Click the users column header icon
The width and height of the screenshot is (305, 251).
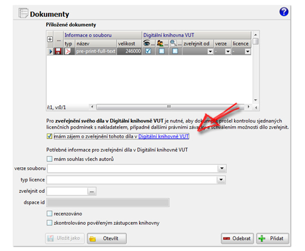[160, 43]
